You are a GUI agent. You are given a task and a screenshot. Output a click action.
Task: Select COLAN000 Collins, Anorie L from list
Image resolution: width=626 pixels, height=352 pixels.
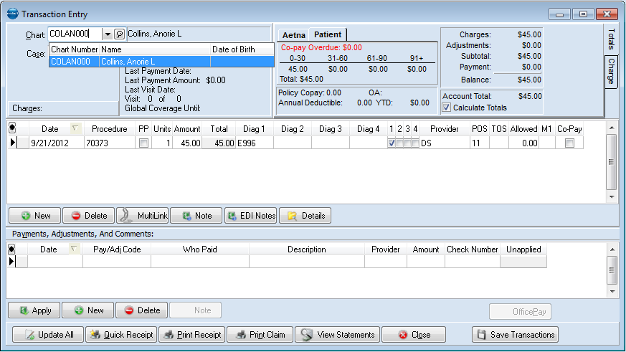tap(161, 62)
